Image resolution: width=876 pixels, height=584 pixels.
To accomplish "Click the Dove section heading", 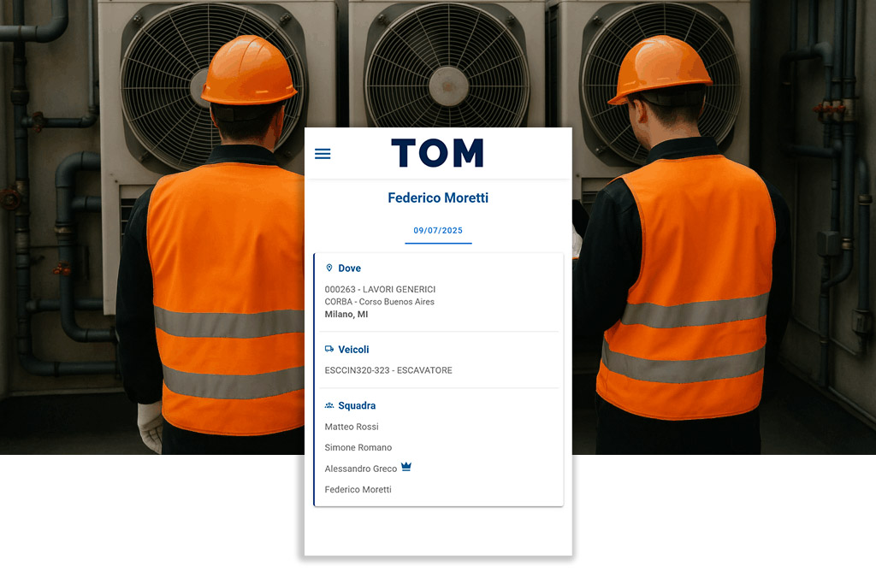I will (x=350, y=268).
